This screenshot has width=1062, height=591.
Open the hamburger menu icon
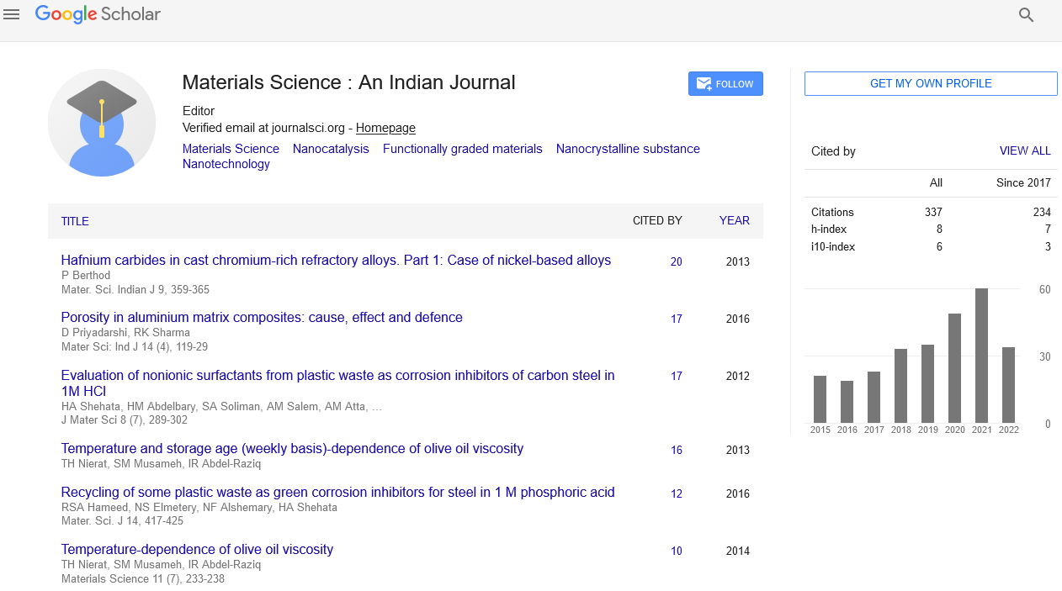coord(12,14)
